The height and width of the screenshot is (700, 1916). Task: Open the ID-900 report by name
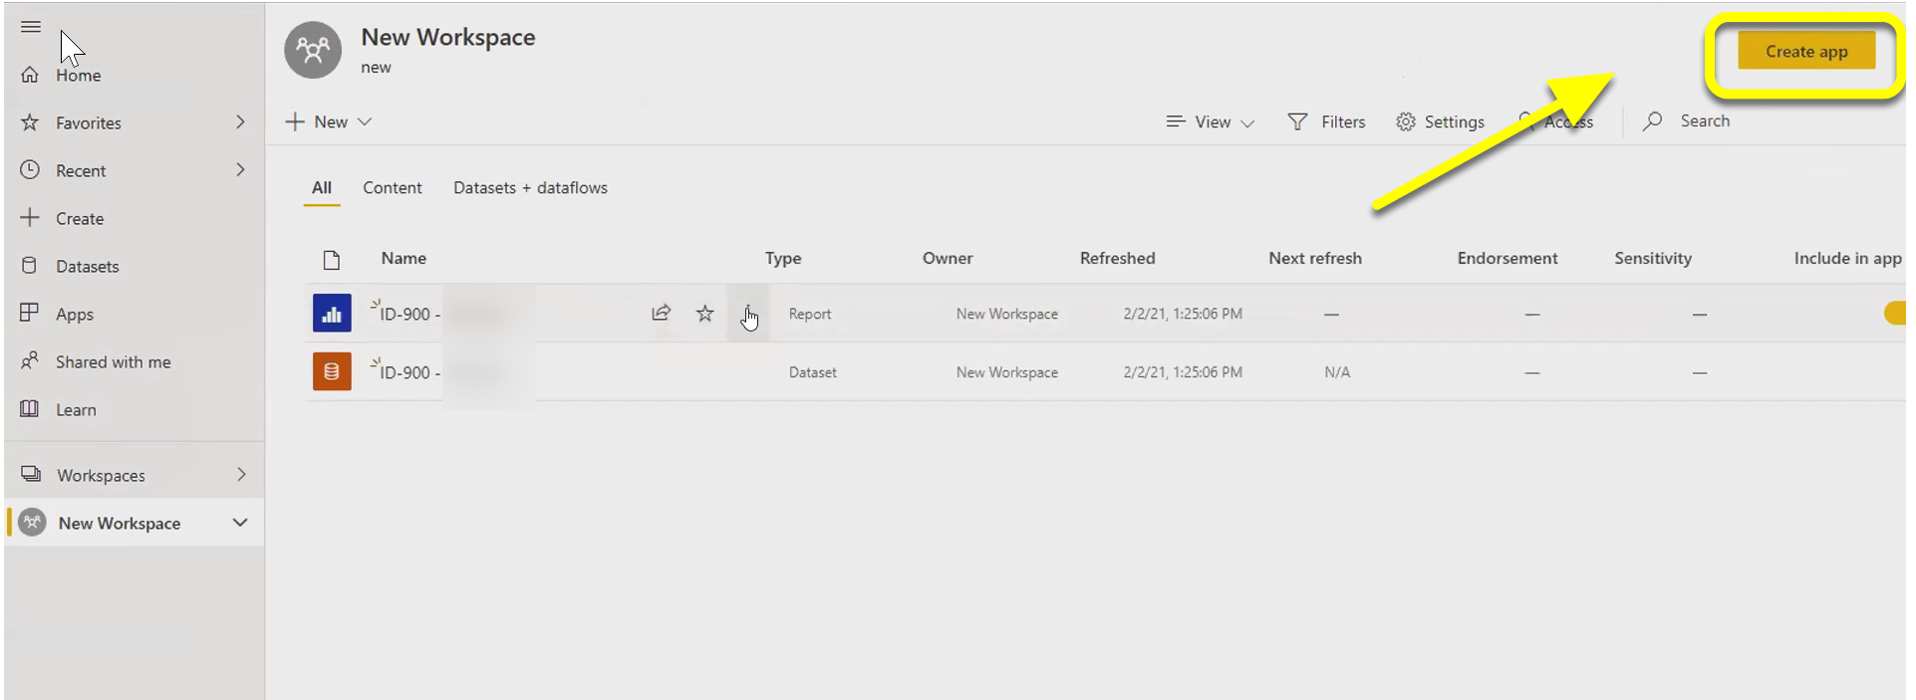[411, 314]
